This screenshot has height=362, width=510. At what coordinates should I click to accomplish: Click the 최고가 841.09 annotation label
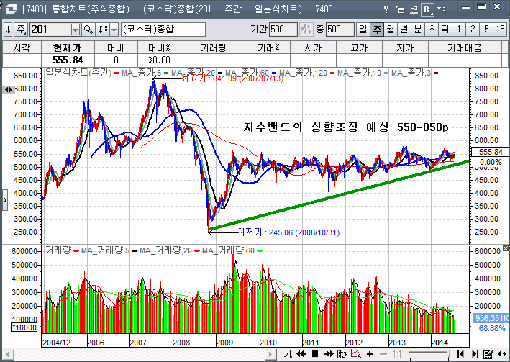232,78
